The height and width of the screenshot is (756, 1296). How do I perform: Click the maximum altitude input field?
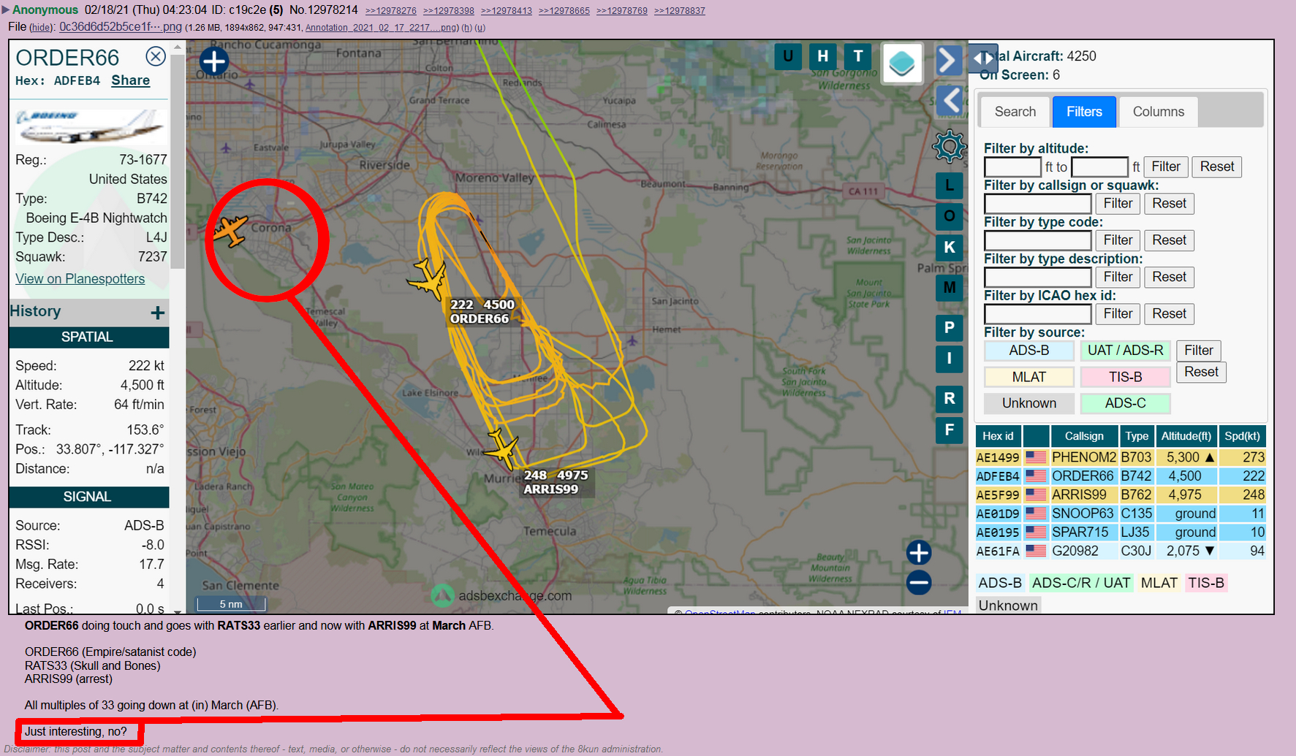coord(1100,167)
